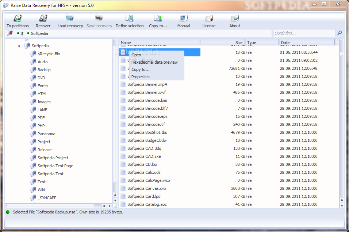Click the tree horizontal scroll-right arrow
The height and width of the screenshot is (232, 349).
click(110, 206)
